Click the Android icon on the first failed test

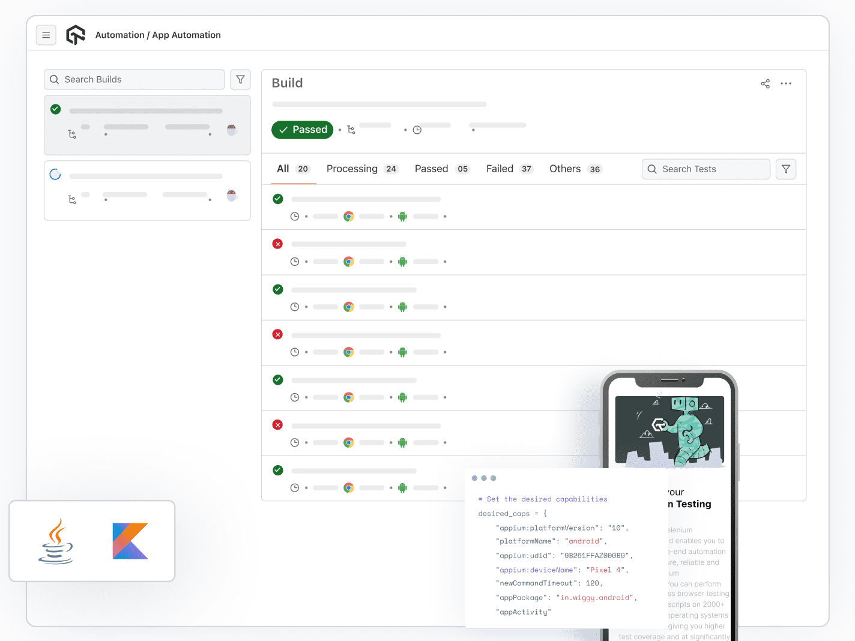click(x=402, y=262)
